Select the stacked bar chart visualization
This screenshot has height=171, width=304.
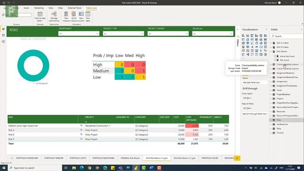coord(243,36)
